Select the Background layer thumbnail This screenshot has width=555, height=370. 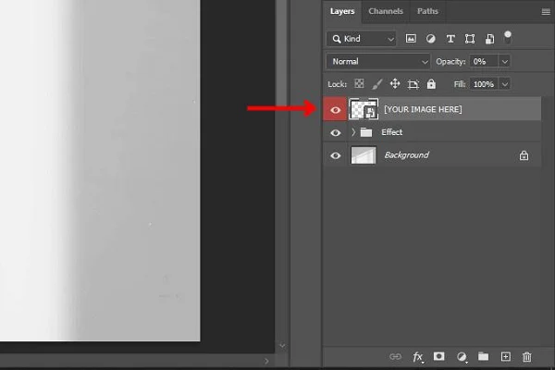coord(364,155)
